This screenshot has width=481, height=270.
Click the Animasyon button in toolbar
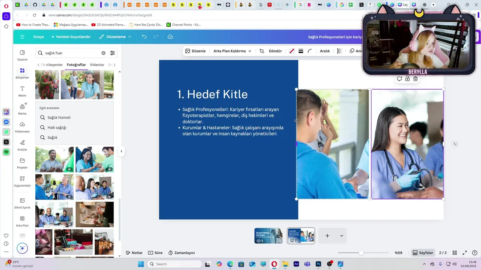(355, 51)
